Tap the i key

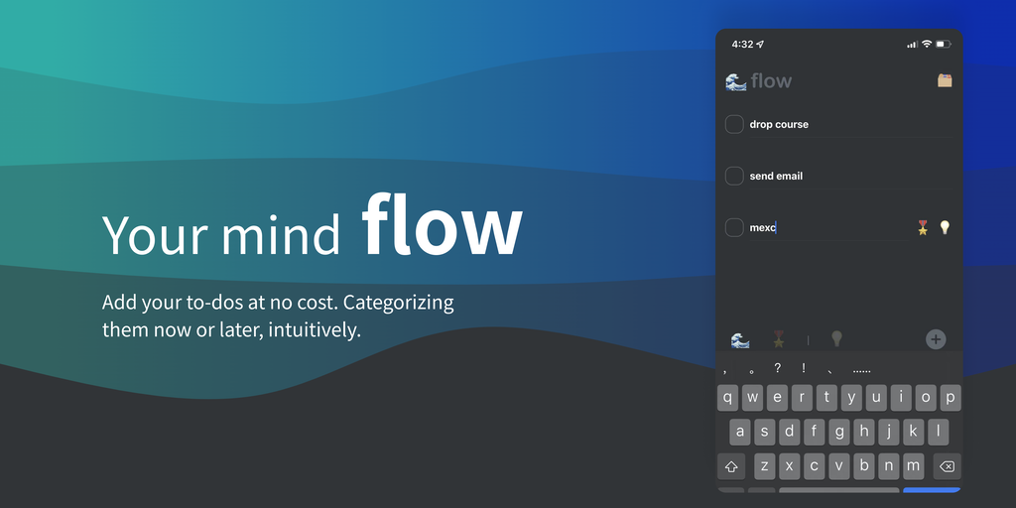click(x=901, y=398)
